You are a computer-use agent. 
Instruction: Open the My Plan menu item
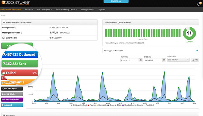[x=102, y=9]
